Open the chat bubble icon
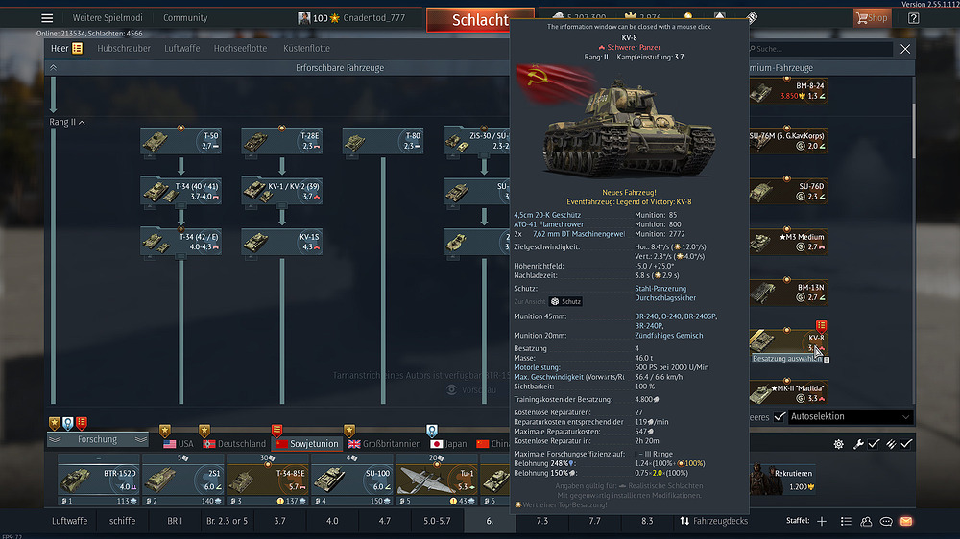960x539 pixels. 886,522
